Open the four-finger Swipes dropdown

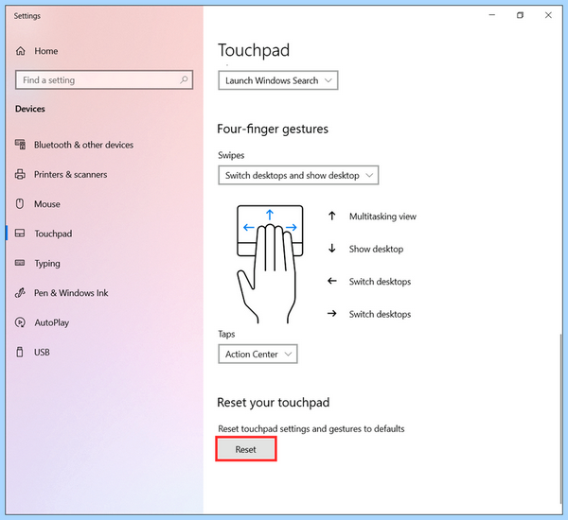tap(298, 175)
